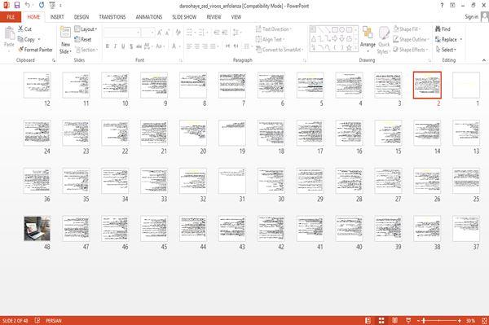Screen dimensions: 489x325
Task: Clear all formatting icon
Action: [178, 33]
